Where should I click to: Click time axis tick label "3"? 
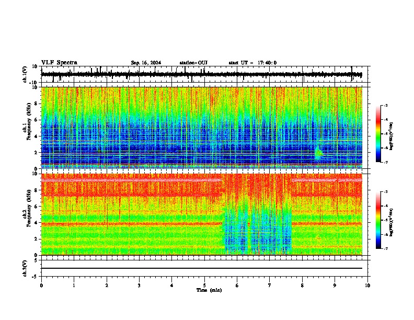coord(139,285)
